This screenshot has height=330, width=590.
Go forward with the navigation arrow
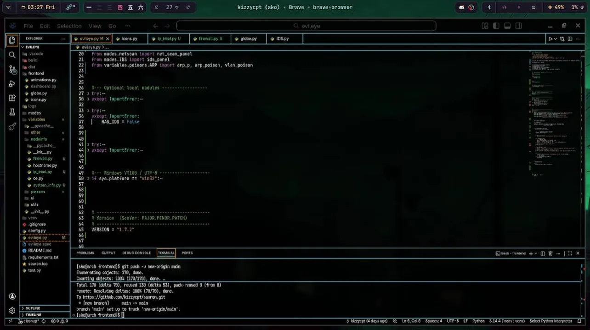(167, 26)
